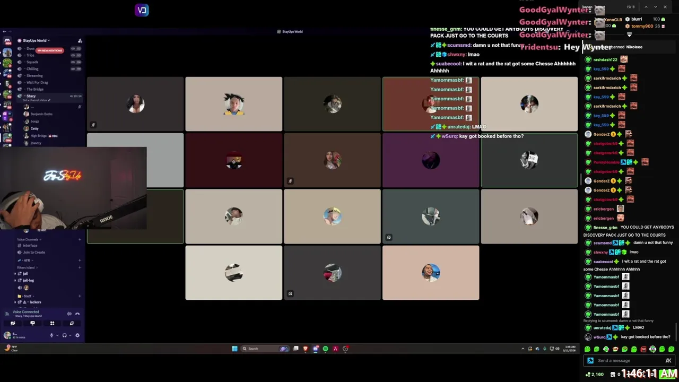
Task: Toggle microphone mute in user panel
Action: pos(51,335)
